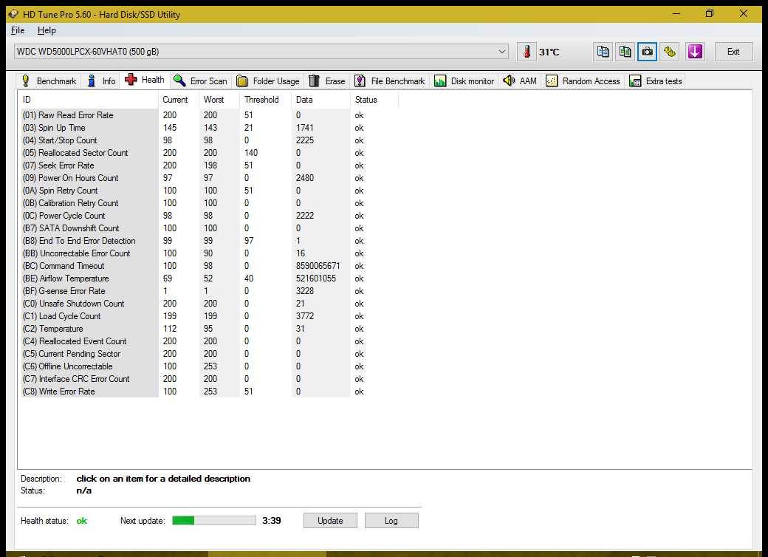This screenshot has height=557, width=768.
Task: Select the (0B) Calibration Retry Count row
Action: coord(210,203)
